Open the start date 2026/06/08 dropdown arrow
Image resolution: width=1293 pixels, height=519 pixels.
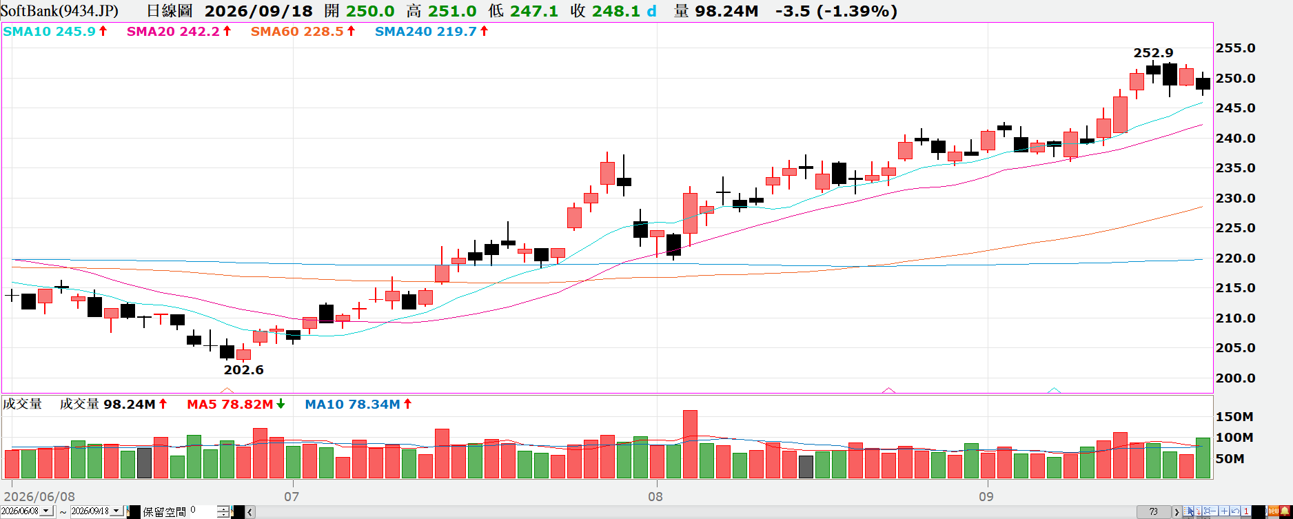tap(46, 511)
